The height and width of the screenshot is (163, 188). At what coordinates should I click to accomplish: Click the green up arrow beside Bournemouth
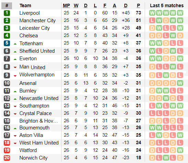click(15, 128)
